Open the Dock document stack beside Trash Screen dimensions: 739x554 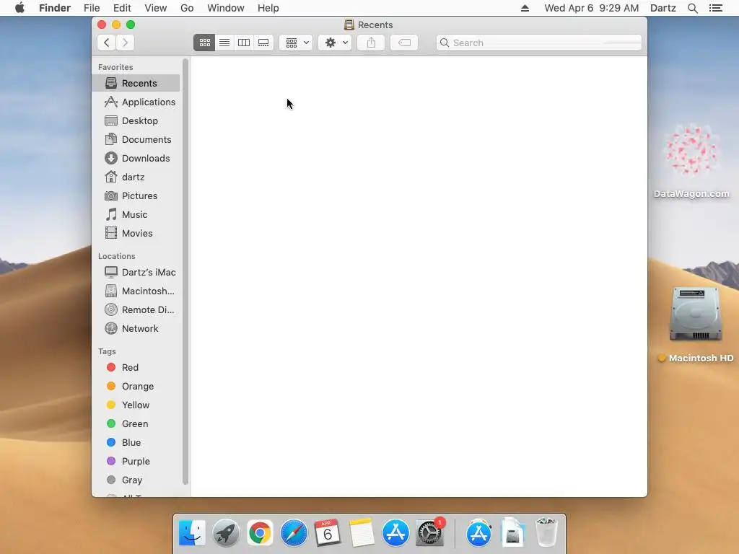[x=513, y=533]
